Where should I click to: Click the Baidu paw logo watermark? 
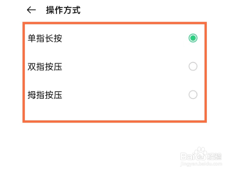201,154
